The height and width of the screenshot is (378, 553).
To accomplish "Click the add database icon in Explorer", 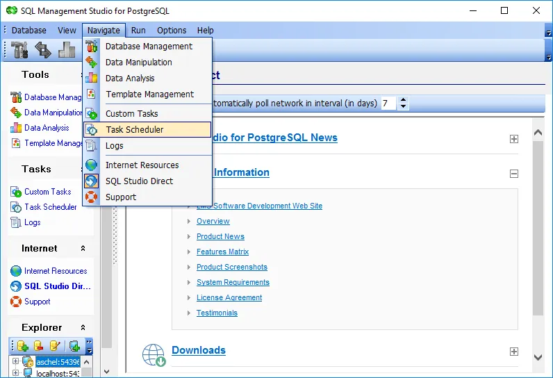I will click(x=22, y=346).
